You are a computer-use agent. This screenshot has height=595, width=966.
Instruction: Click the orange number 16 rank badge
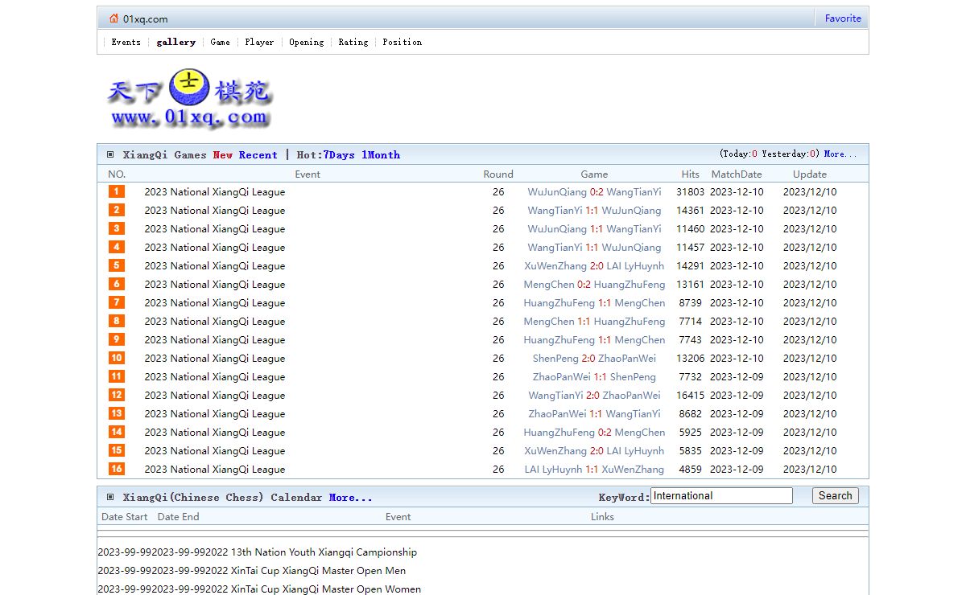click(117, 469)
